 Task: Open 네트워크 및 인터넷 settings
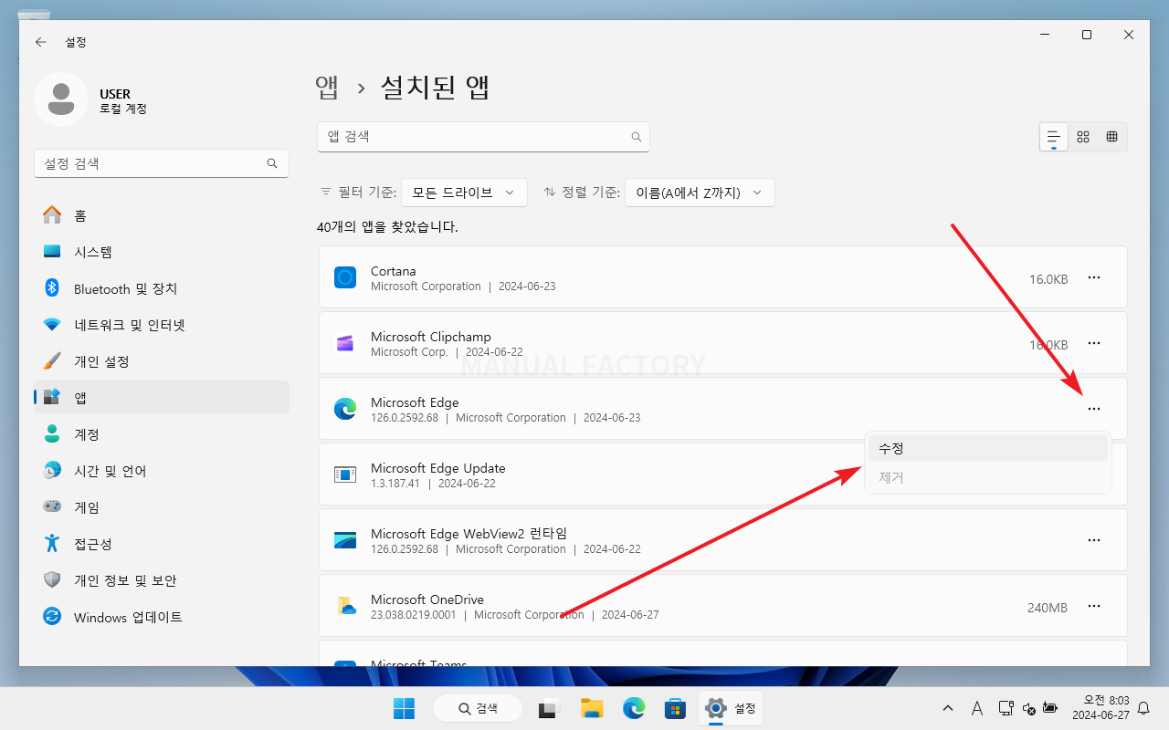point(162,325)
